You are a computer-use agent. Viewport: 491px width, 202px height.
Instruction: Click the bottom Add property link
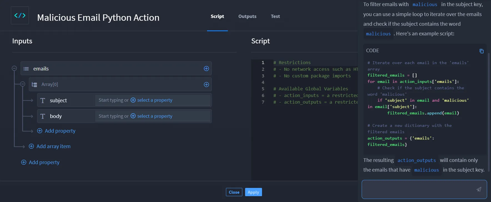40,162
